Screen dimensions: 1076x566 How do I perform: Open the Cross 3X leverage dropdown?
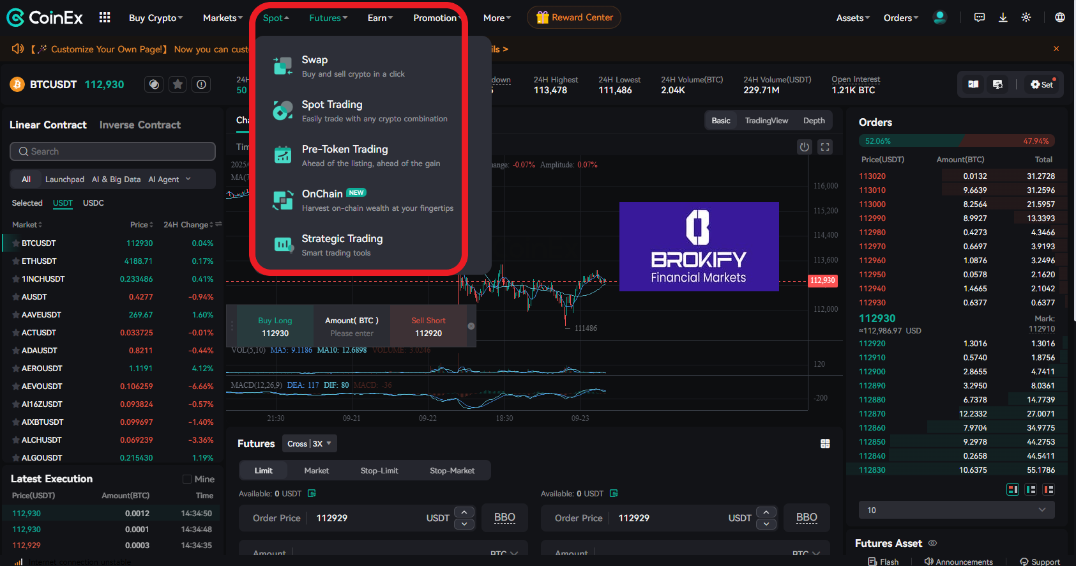click(x=309, y=443)
